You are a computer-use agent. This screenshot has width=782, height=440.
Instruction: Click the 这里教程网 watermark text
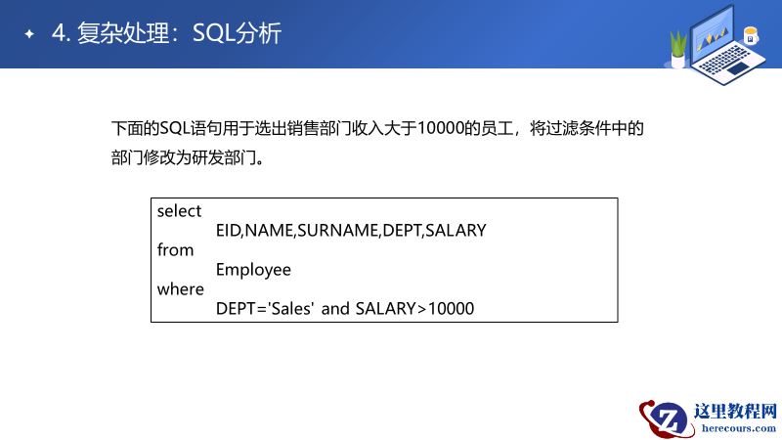[x=733, y=413]
